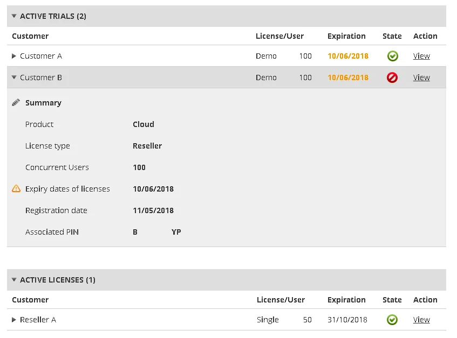Click the 50 users value for Reseller A
Image resolution: width=457 pixels, height=338 pixels.
point(308,320)
